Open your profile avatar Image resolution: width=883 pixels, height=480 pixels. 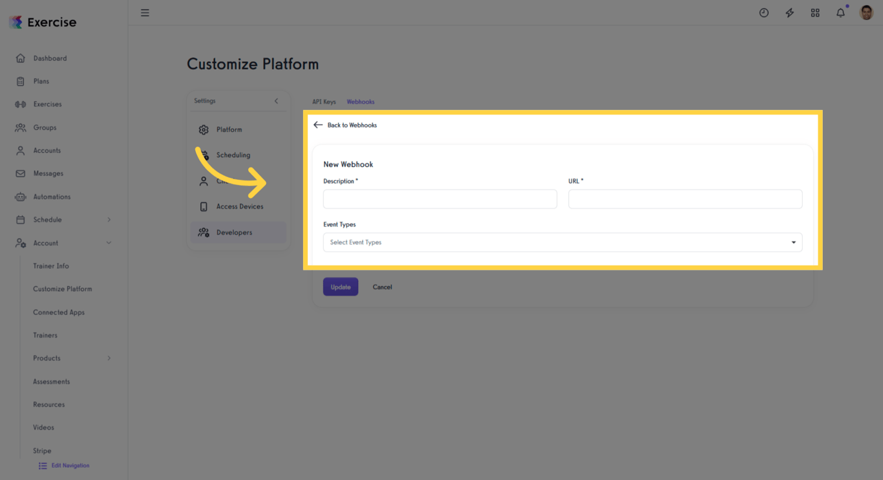(x=866, y=12)
